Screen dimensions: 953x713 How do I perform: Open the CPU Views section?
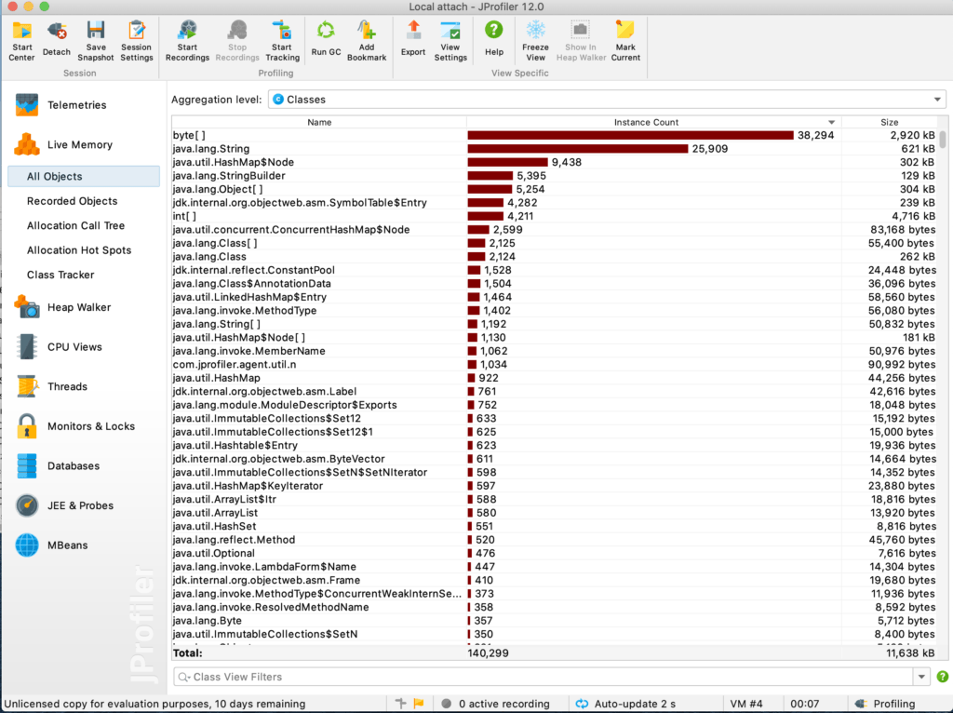[x=74, y=347]
